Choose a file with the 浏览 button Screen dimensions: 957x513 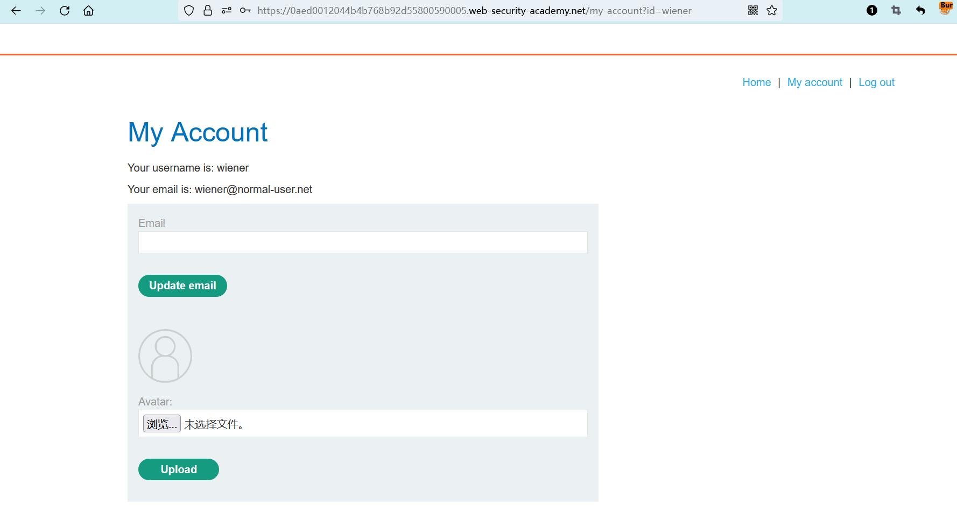[x=162, y=424]
